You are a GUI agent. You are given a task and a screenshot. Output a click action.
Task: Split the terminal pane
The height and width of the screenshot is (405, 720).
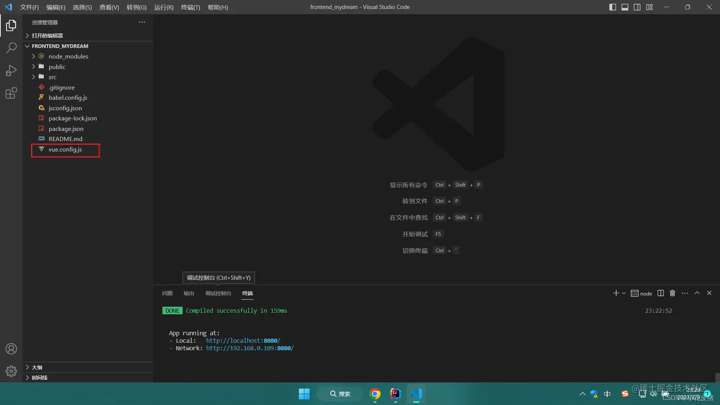(660, 293)
